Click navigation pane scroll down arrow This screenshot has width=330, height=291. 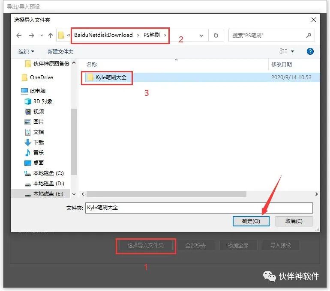(x=74, y=194)
